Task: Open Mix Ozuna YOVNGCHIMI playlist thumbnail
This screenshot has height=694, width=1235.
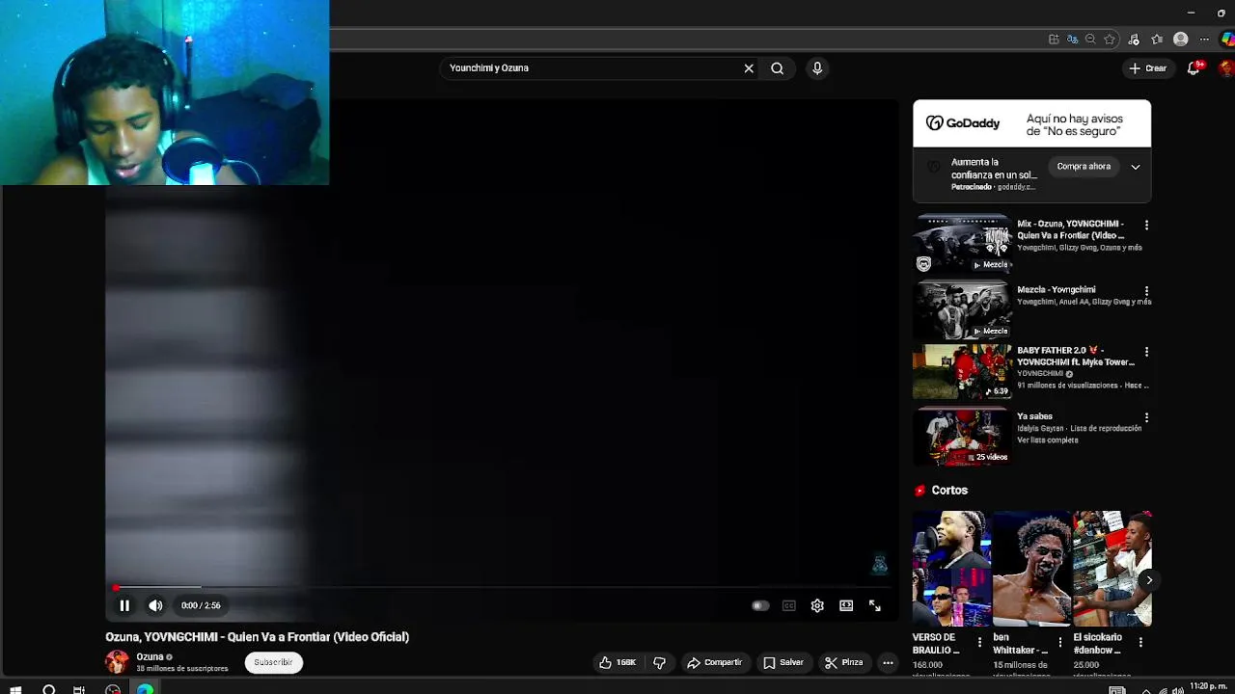Action: click(962, 243)
